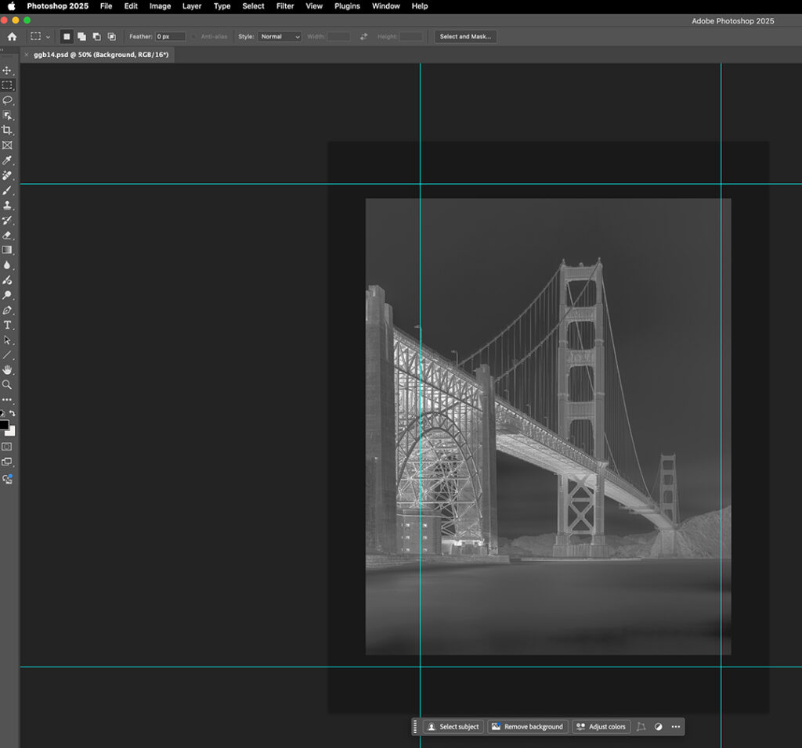Image resolution: width=802 pixels, height=748 pixels.
Task: Open the Style dropdown showing Normal
Action: [279, 36]
